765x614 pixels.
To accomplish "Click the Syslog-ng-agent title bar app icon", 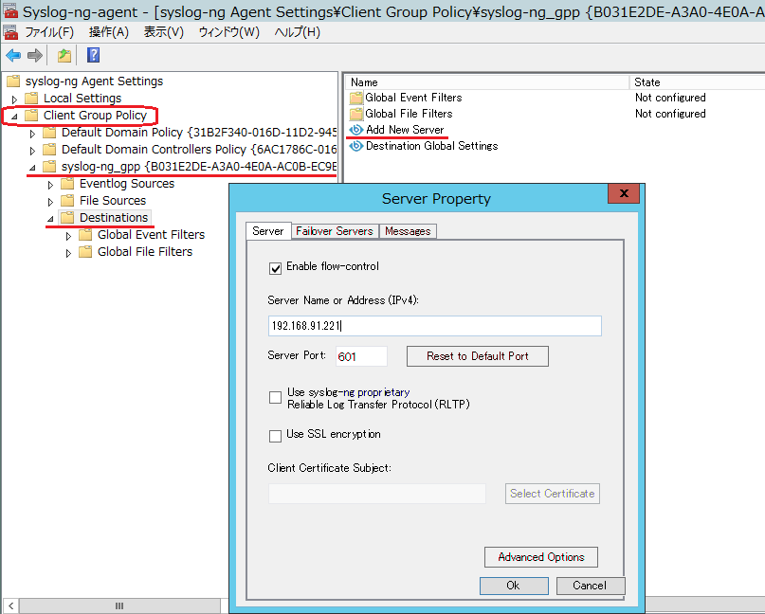I will (10, 10).
